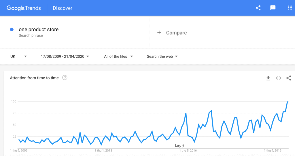Viewport: 295px width, 156px height.
Task: Open the Google apps grid icon
Action: (x=290, y=8)
